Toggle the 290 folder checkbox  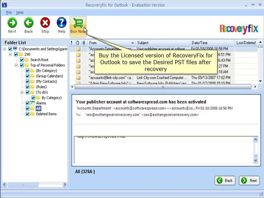coord(16,54)
